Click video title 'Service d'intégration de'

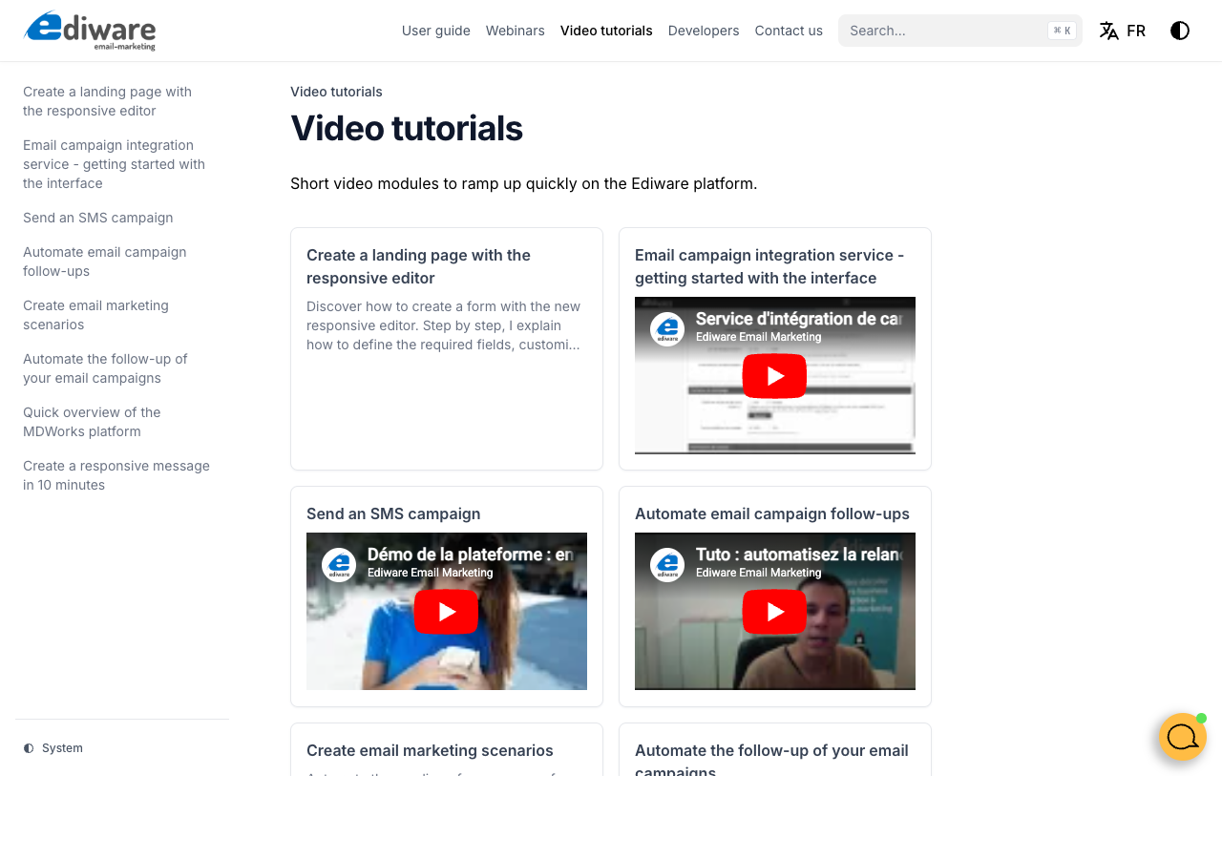(x=799, y=319)
